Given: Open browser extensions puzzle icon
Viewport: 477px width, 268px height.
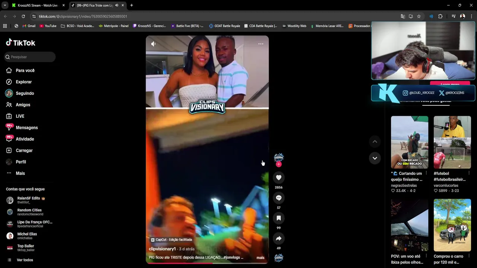Looking at the screenshot, I should [x=440, y=16].
